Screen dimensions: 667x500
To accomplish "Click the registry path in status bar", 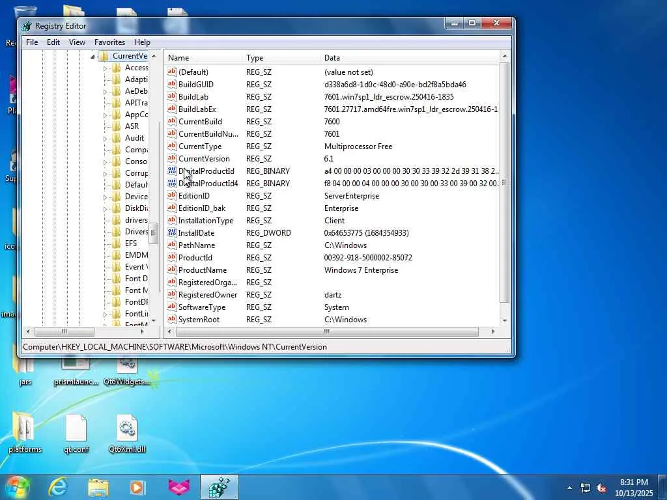I will click(x=175, y=346).
